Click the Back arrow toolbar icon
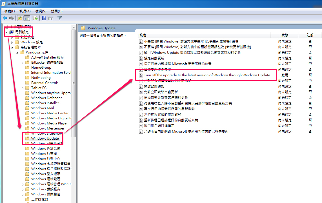322x203 pixels. click(x=5, y=18)
